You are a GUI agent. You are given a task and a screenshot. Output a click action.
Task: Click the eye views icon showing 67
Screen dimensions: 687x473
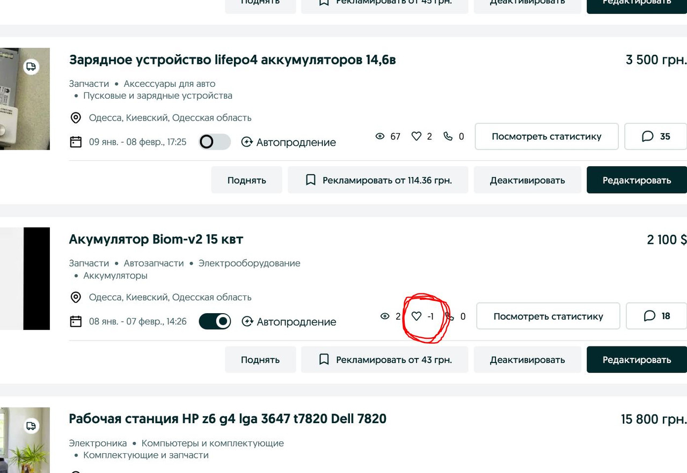click(x=380, y=136)
